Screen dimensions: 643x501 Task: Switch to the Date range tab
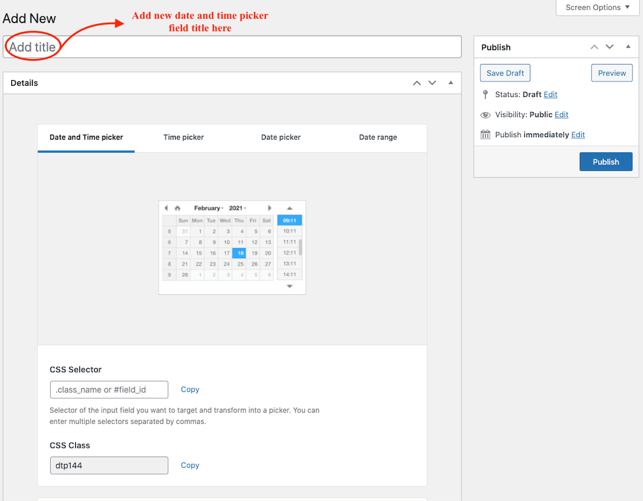[x=378, y=138]
